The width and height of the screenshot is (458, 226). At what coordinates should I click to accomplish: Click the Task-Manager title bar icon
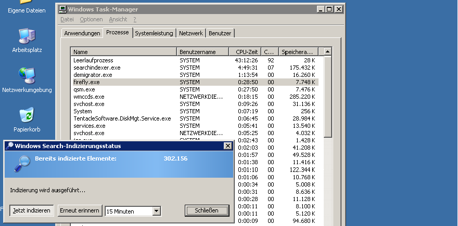(63, 9)
